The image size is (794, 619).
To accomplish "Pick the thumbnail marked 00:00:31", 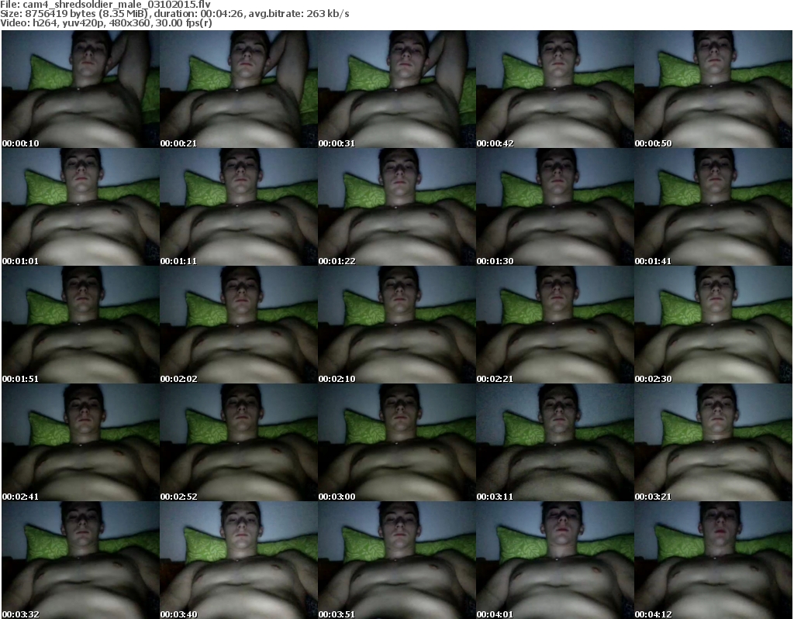I will (x=397, y=89).
